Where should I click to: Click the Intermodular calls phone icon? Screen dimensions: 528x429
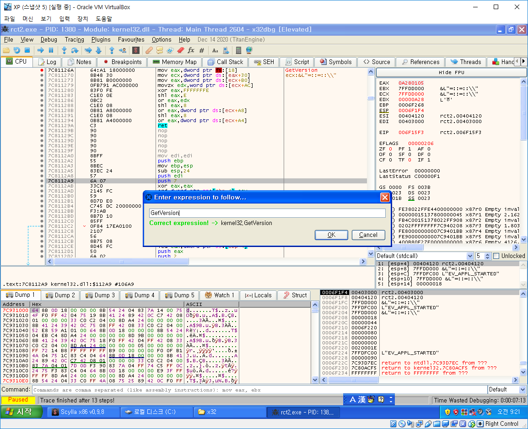[226, 50]
